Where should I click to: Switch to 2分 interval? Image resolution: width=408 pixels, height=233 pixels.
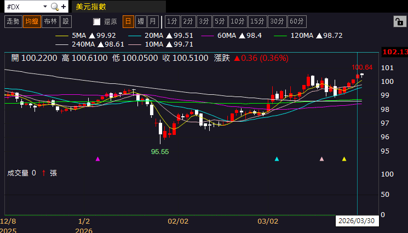tap(188, 21)
